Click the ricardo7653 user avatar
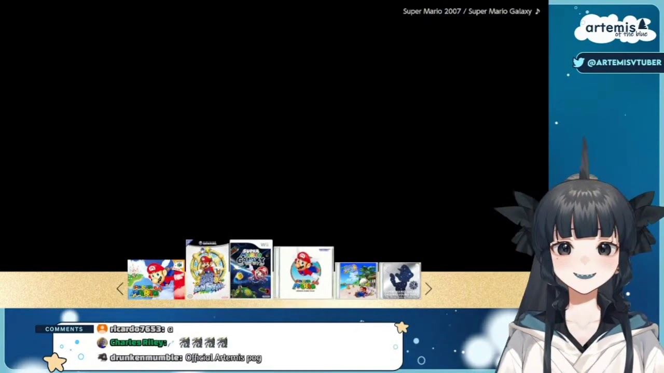The width and height of the screenshot is (664, 373). pyautogui.click(x=102, y=329)
